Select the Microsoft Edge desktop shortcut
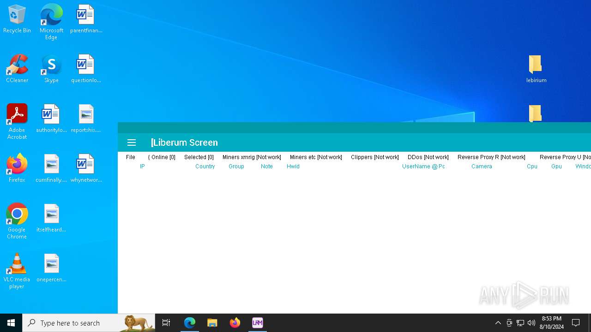The width and height of the screenshot is (591, 332). point(51,22)
